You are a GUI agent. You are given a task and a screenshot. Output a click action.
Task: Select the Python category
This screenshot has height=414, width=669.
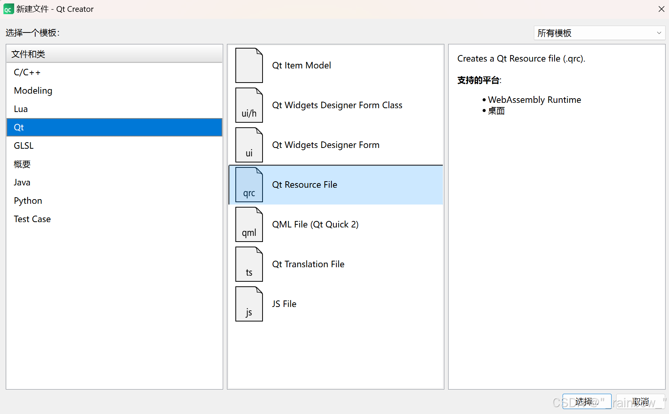[114, 201]
